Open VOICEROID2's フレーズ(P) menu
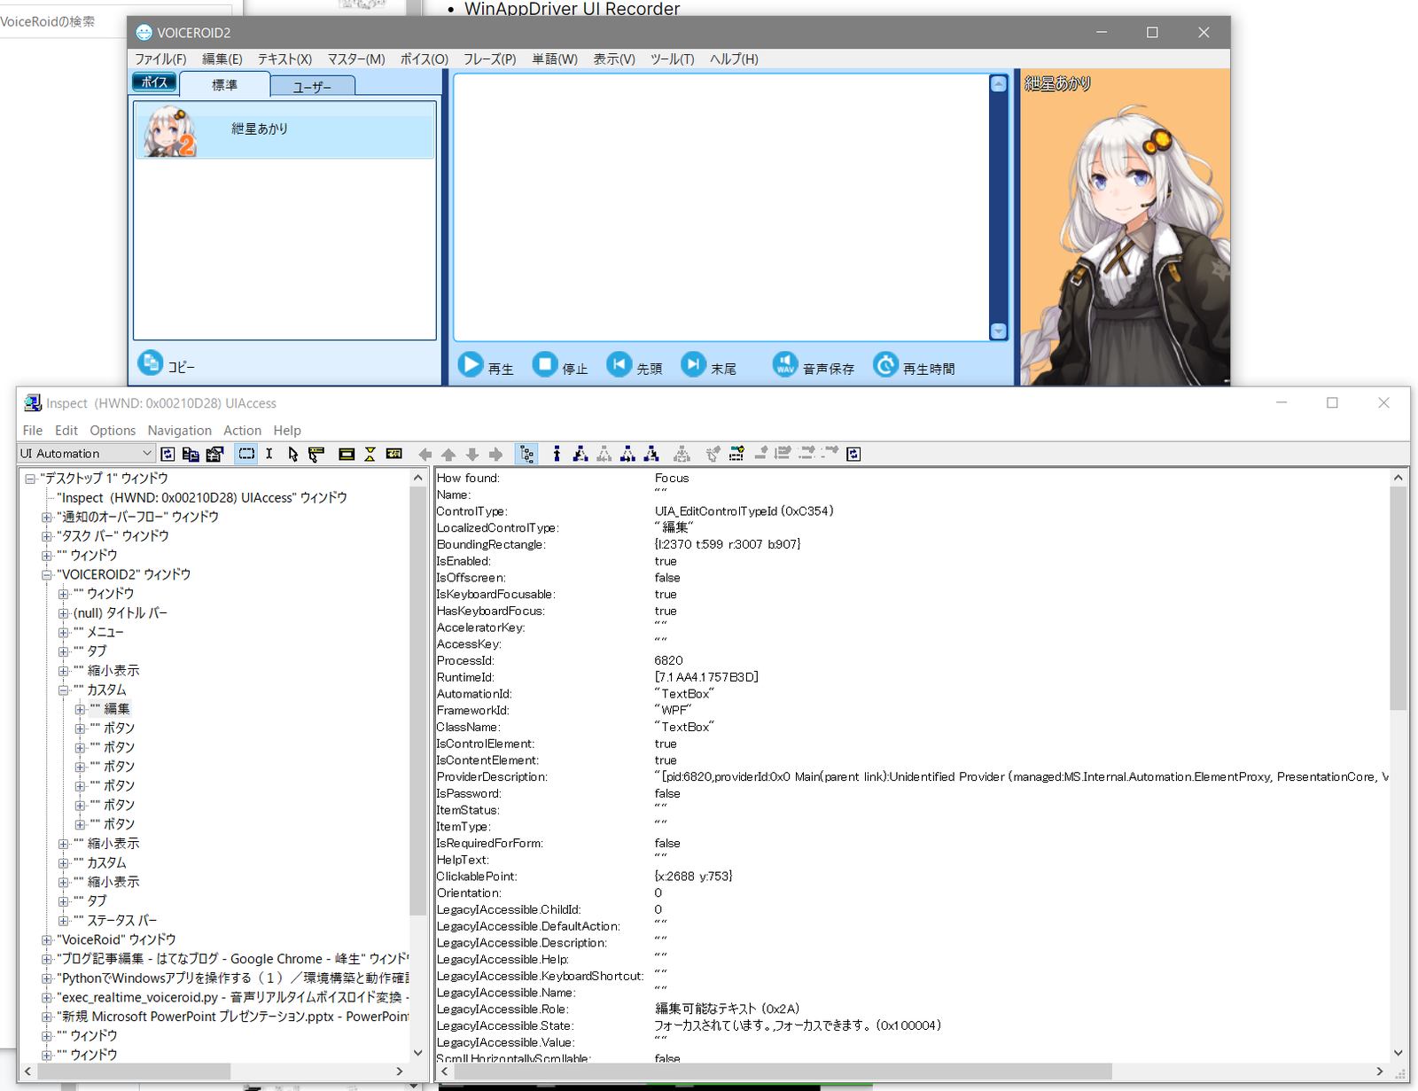Viewport: 1418px width, 1091px height. click(x=489, y=59)
